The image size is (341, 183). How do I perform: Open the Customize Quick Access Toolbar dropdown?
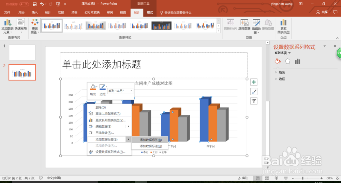(65, 4)
